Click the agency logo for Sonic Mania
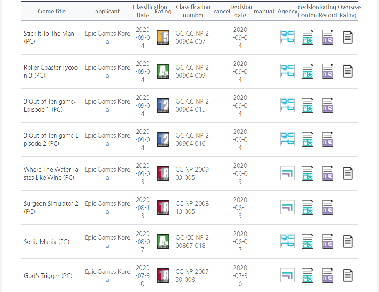This screenshot has width=379, height=292. [x=287, y=241]
